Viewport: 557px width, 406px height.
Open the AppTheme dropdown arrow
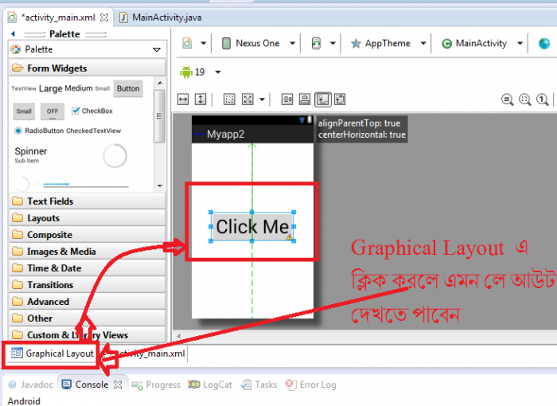point(423,43)
